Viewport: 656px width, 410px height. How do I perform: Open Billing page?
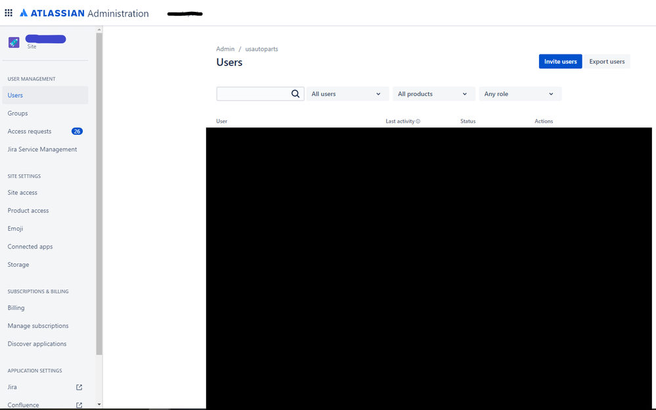pos(16,307)
